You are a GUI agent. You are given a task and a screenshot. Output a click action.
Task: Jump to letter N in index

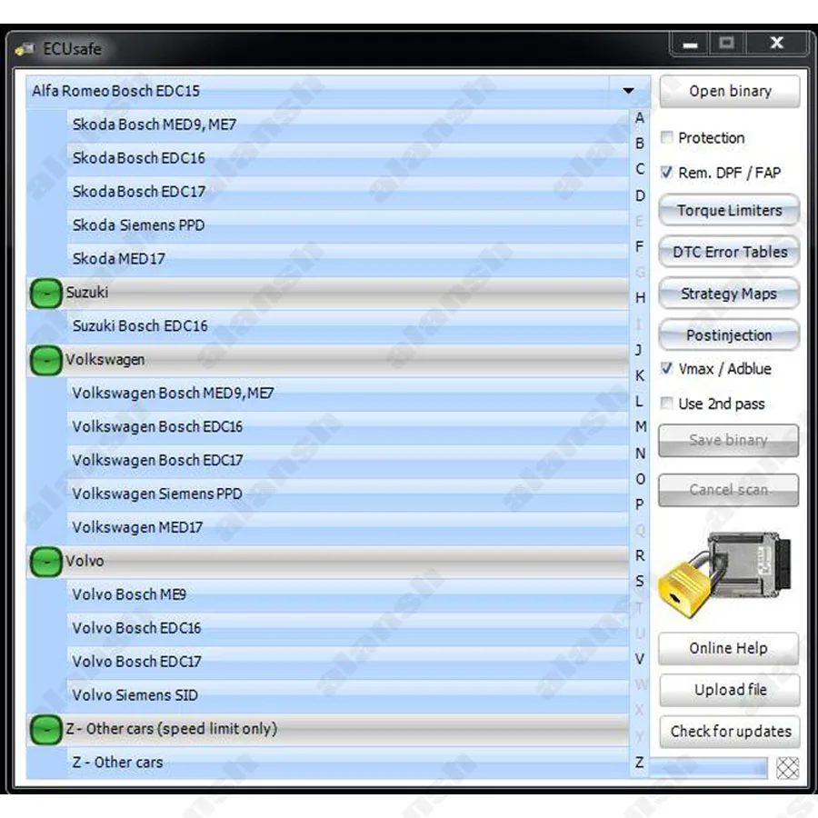640,454
